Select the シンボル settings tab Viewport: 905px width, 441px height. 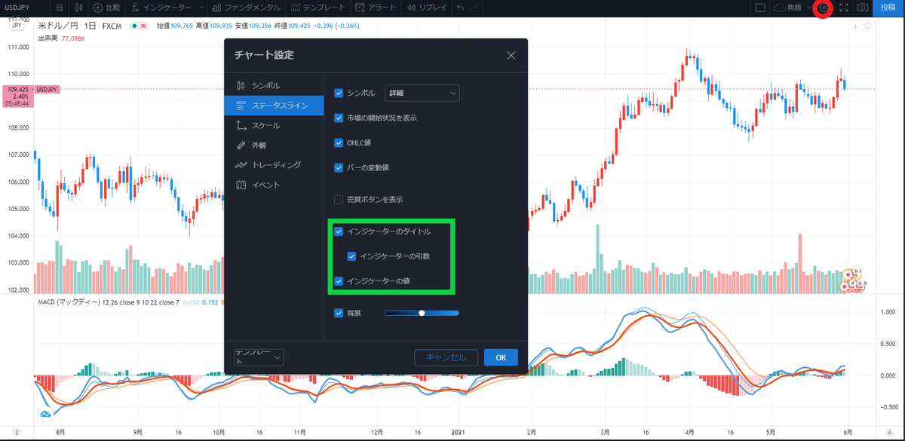pyautogui.click(x=274, y=85)
